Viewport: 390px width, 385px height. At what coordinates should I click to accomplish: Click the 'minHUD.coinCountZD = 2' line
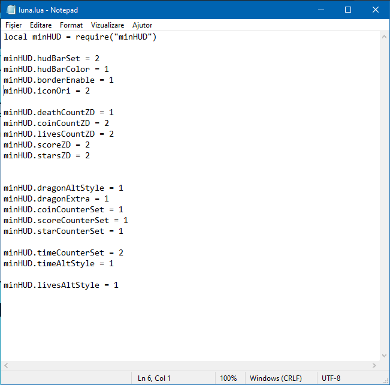[x=56, y=123]
